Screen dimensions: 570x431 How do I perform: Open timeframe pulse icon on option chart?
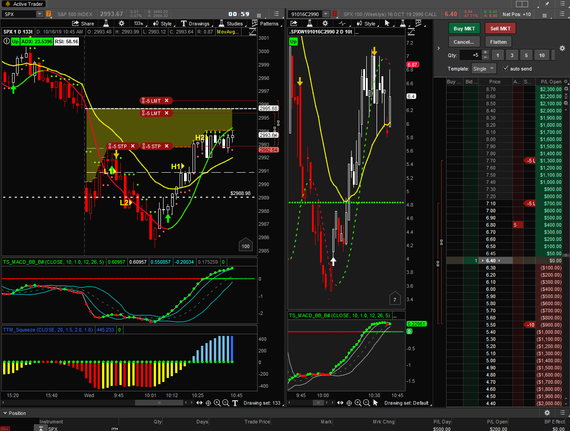[x=342, y=23]
